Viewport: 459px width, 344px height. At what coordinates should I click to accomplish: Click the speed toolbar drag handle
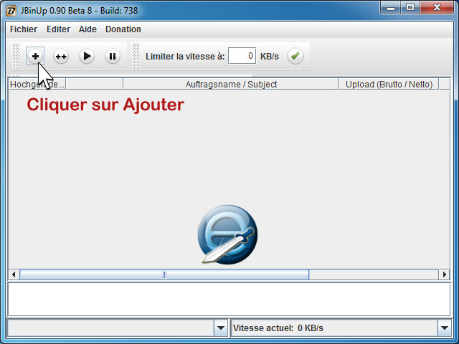(x=136, y=56)
